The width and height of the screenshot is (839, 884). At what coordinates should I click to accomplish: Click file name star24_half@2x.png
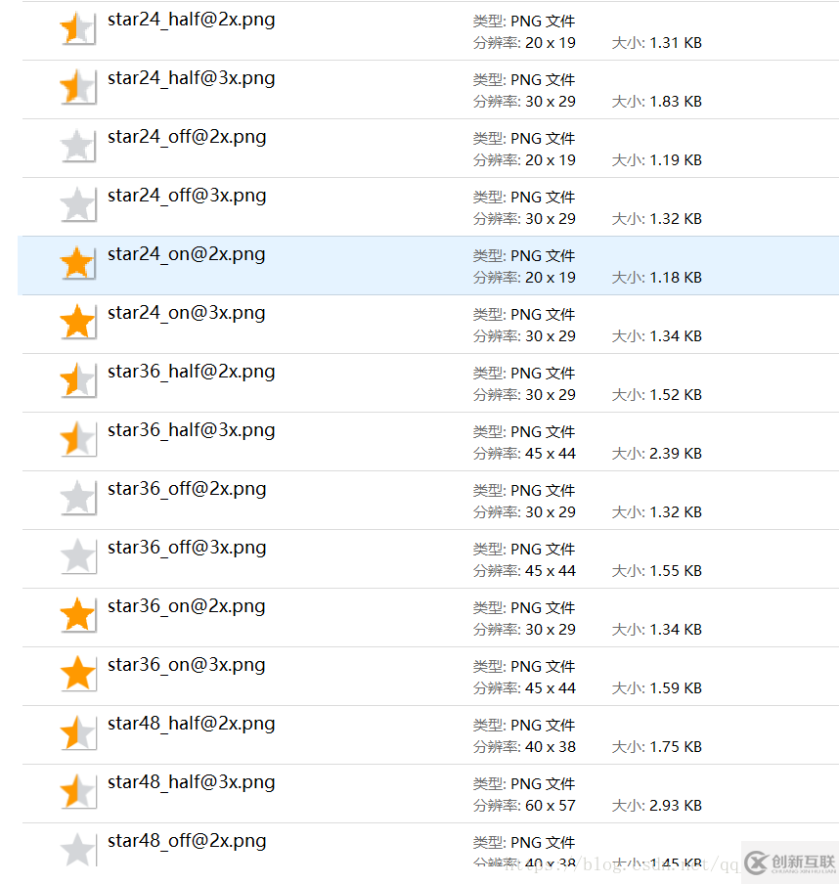(x=191, y=21)
